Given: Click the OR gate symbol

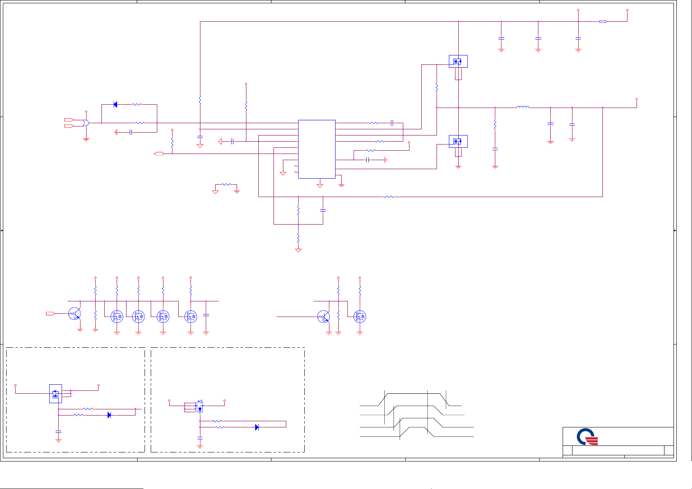Looking at the screenshot, I should tap(86, 123).
